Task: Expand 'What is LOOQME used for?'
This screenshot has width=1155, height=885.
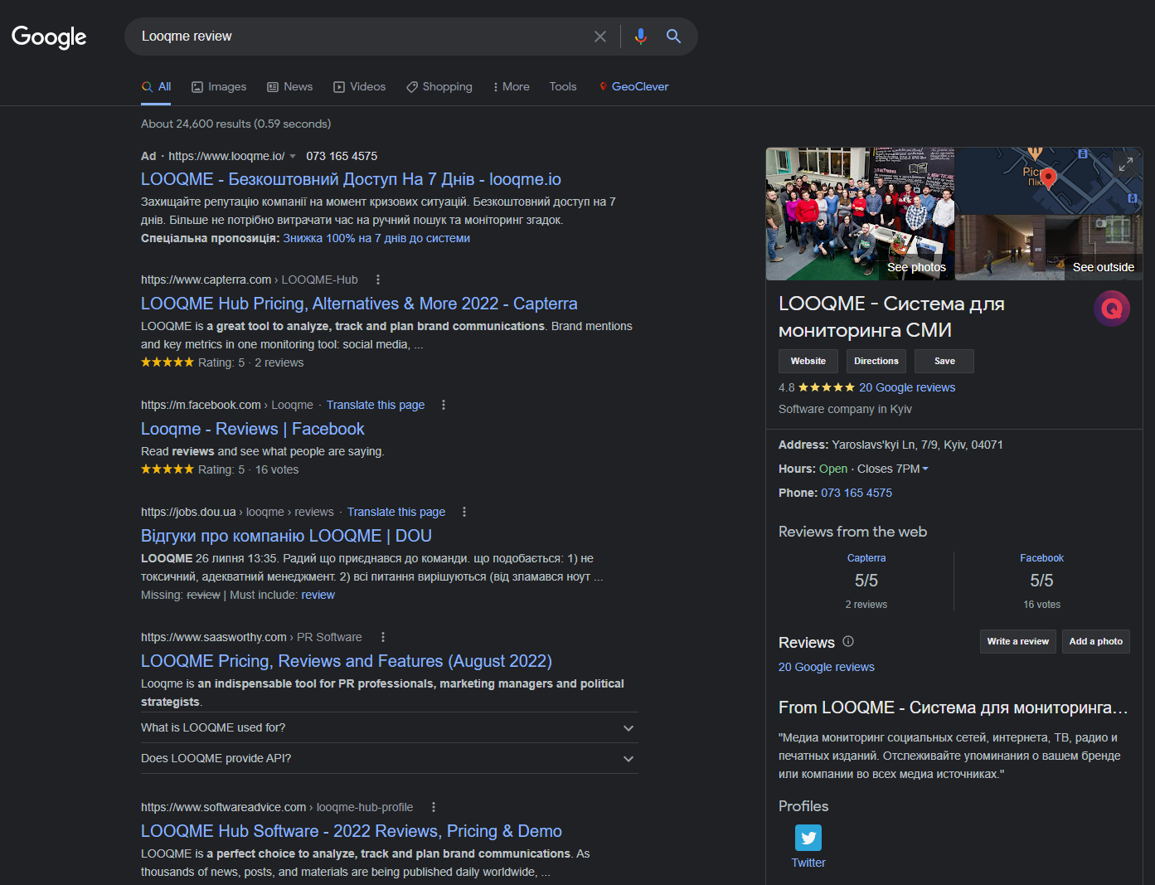Action: (x=390, y=727)
